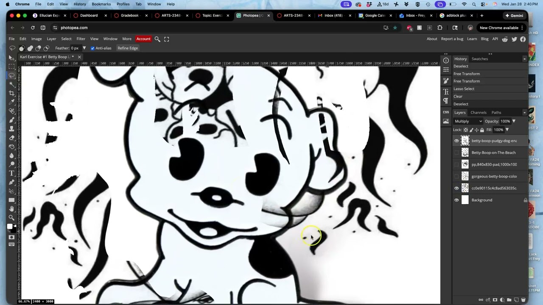Open the Filter menu
Screen dimensions: 543x305
(81, 39)
